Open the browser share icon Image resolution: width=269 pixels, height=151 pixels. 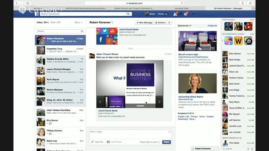243,3
